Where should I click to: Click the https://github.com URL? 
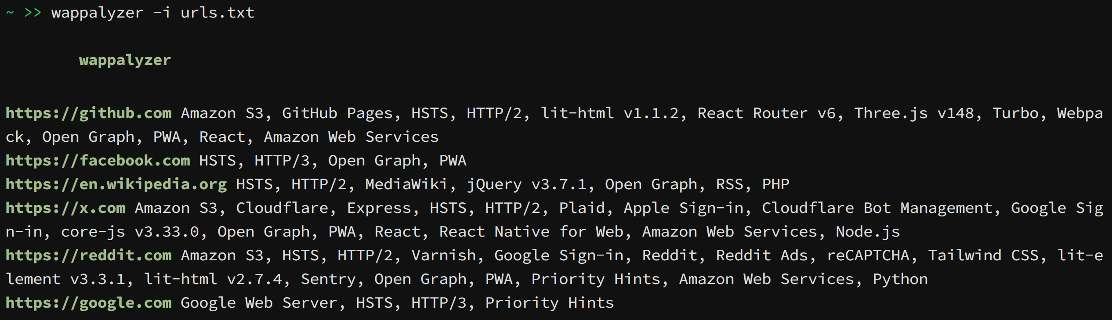pos(89,114)
